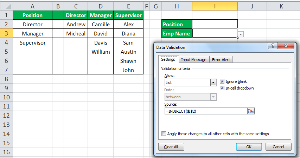Screen dimensions: 300x158
Task: Click the Cancel button
Action: pyautogui.click(x=278, y=147)
